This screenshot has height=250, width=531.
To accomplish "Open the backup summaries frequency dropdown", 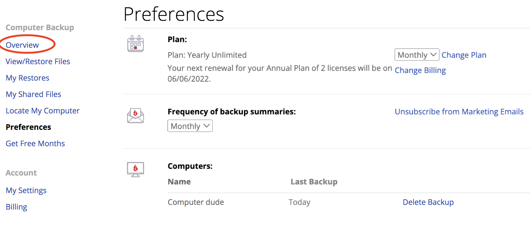I will click(x=190, y=126).
